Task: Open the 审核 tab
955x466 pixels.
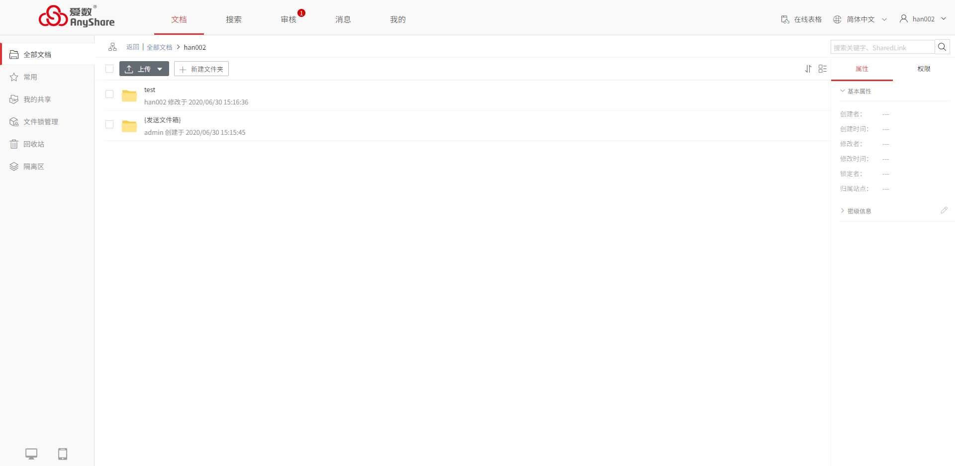Action: 288,19
